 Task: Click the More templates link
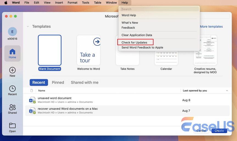click(211, 27)
